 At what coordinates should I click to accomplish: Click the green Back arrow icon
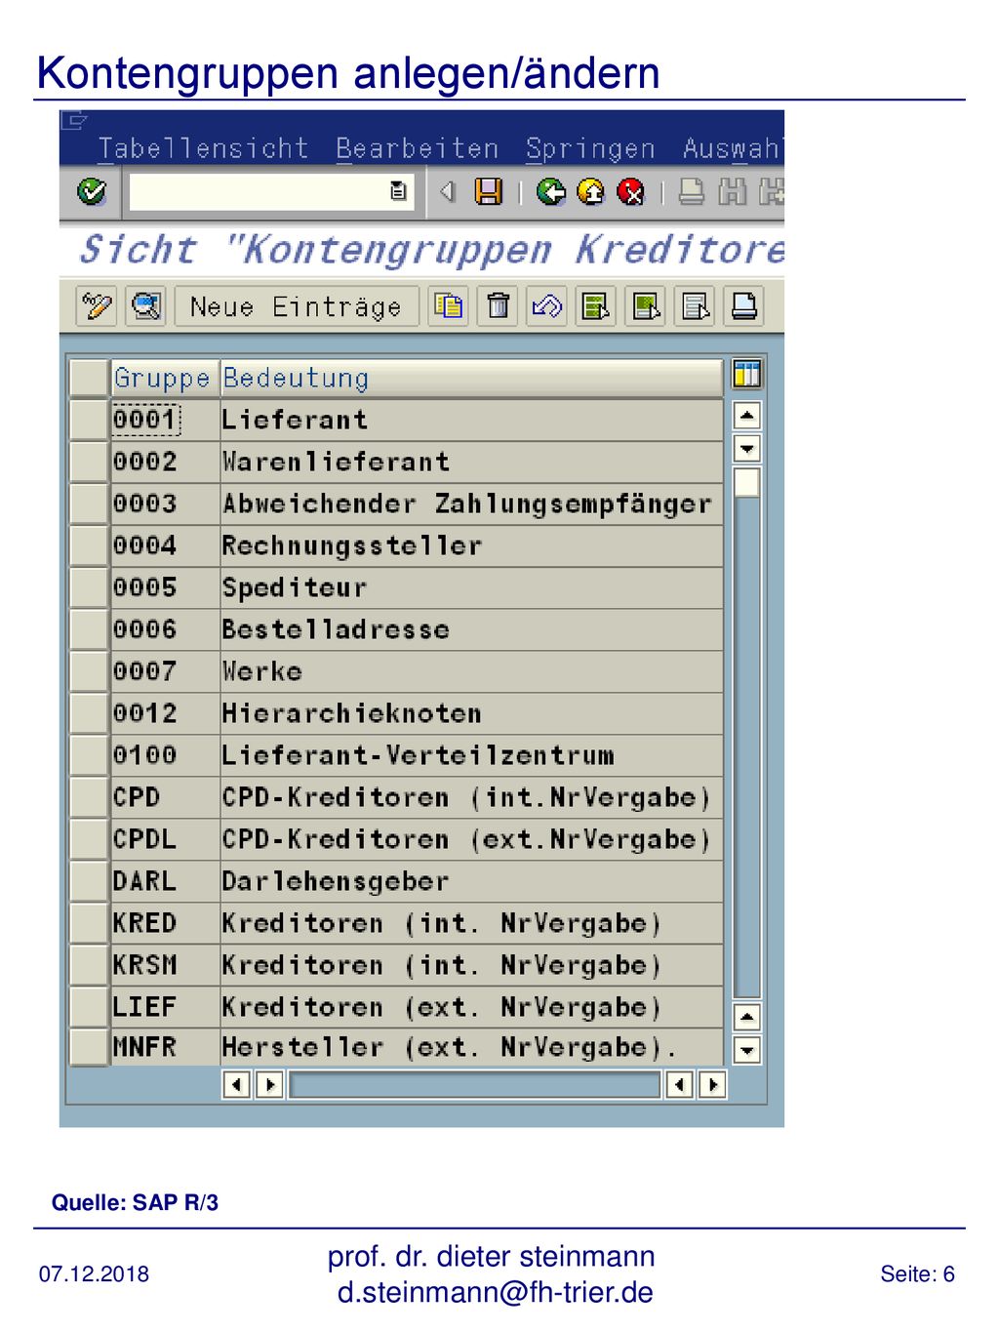(x=551, y=191)
